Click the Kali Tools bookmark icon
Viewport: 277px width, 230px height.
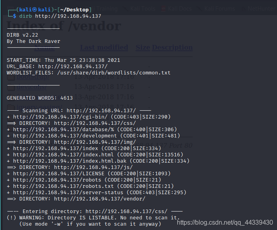point(125,9)
